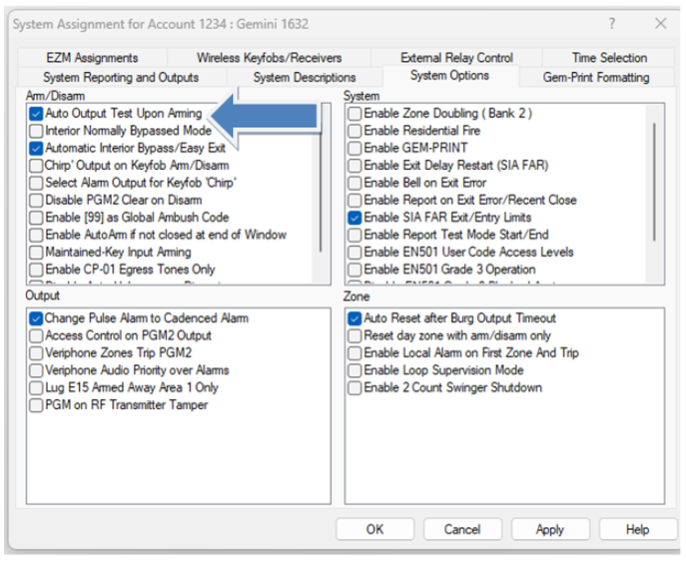This screenshot has height=562, width=686.
Task: Click the Cancel button
Action: pyautogui.click(x=462, y=530)
